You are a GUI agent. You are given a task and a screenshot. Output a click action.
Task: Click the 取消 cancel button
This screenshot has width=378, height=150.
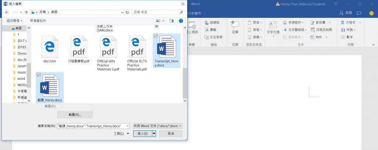(171, 134)
